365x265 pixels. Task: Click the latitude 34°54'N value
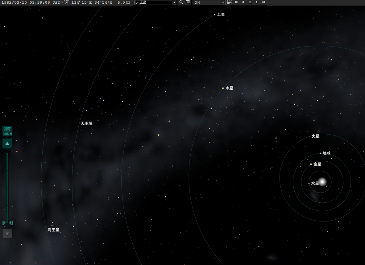(103, 2)
